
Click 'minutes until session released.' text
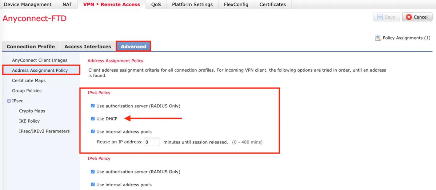pyautogui.click(x=196, y=142)
